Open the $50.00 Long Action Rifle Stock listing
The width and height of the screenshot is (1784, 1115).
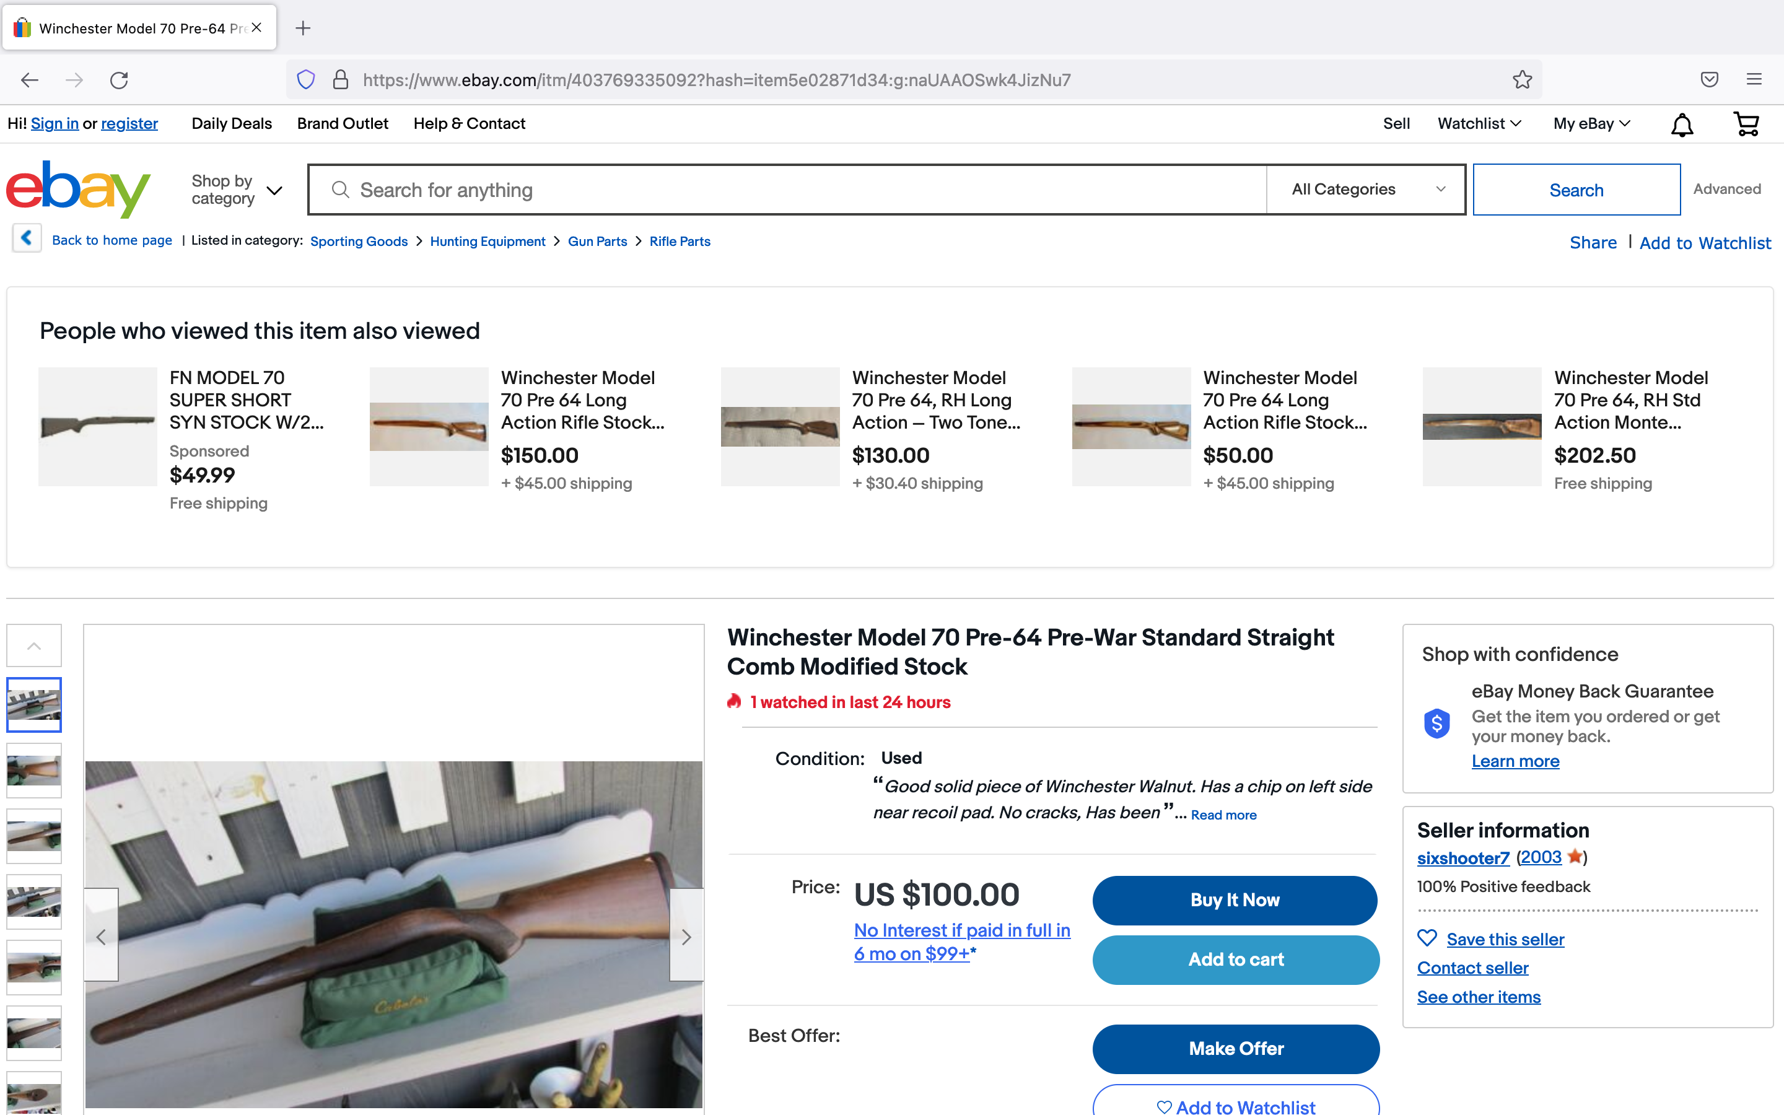point(1285,400)
